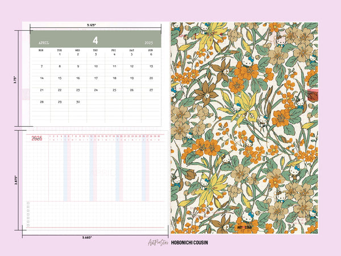Click the large "4" month number in the calendar header
Viewport: 341px width, 256px height.
[x=95, y=40]
